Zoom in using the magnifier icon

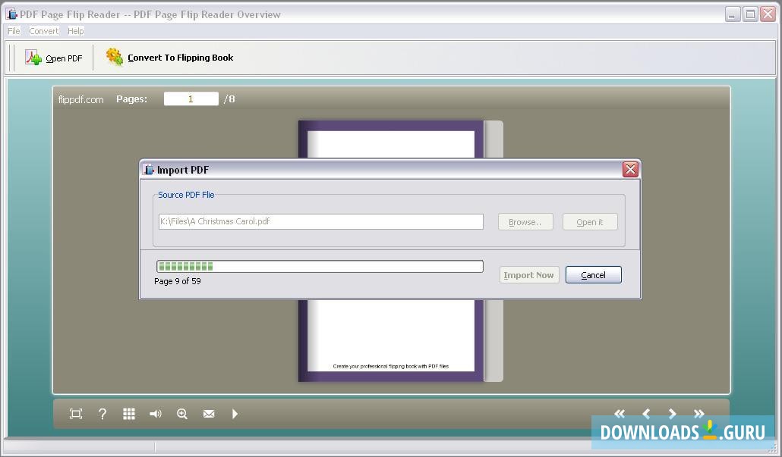point(181,414)
